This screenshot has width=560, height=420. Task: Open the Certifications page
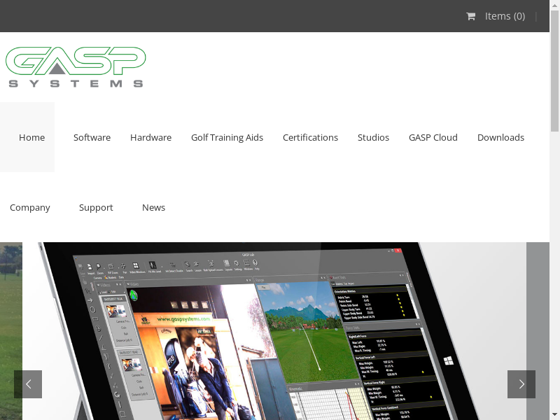[310, 137]
